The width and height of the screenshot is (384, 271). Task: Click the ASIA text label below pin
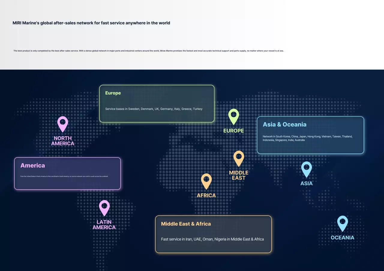[306, 184]
